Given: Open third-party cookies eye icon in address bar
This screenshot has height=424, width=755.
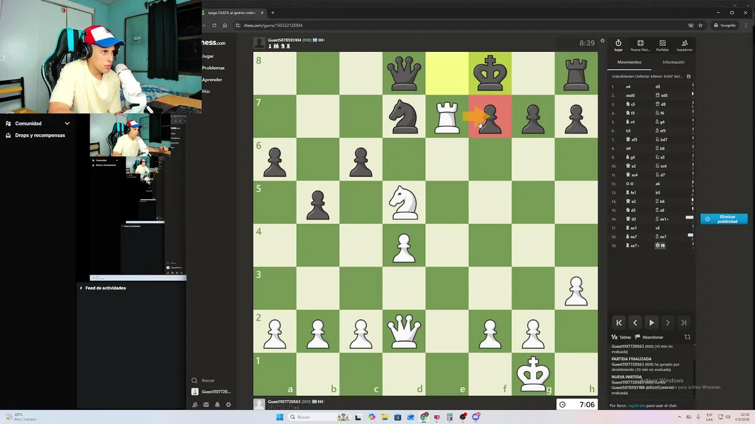Looking at the screenshot, I should [x=691, y=25].
